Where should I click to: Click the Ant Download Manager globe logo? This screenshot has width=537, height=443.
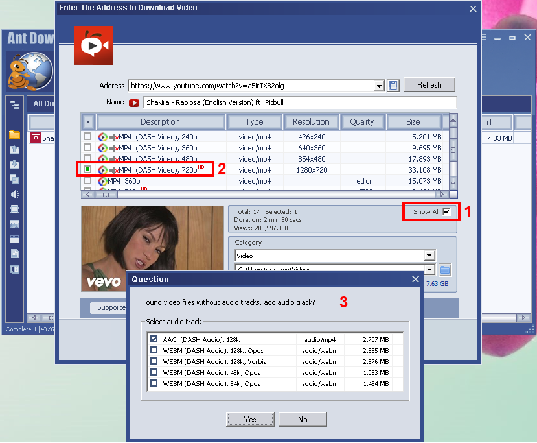coord(30,71)
